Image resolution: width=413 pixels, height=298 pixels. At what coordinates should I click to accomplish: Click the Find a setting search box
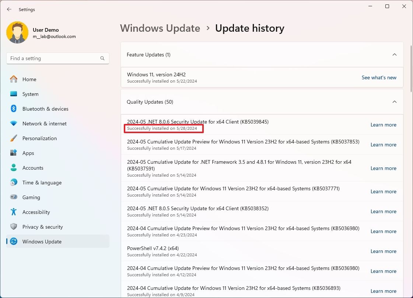pos(57,58)
